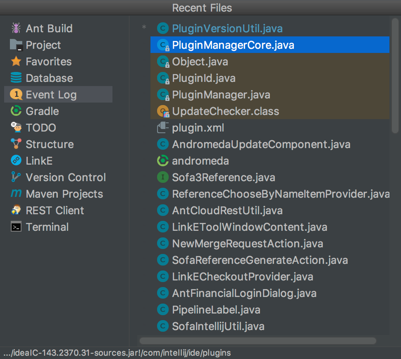Click the LinkE link icon

(x=16, y=160)
